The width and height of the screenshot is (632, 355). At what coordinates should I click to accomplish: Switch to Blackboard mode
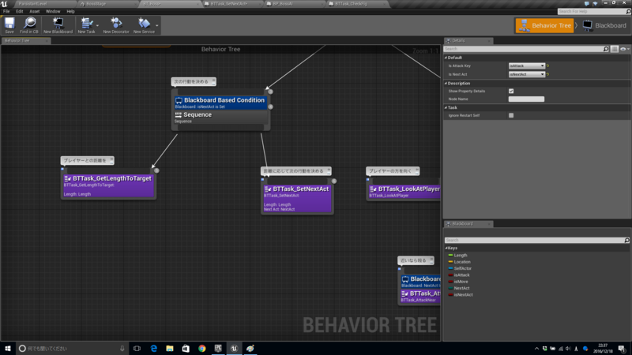(604, 25)
